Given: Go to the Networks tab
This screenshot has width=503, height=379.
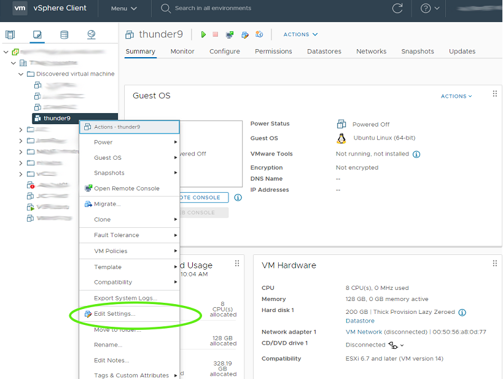Looking at the screenshot, I should [371, 52].
